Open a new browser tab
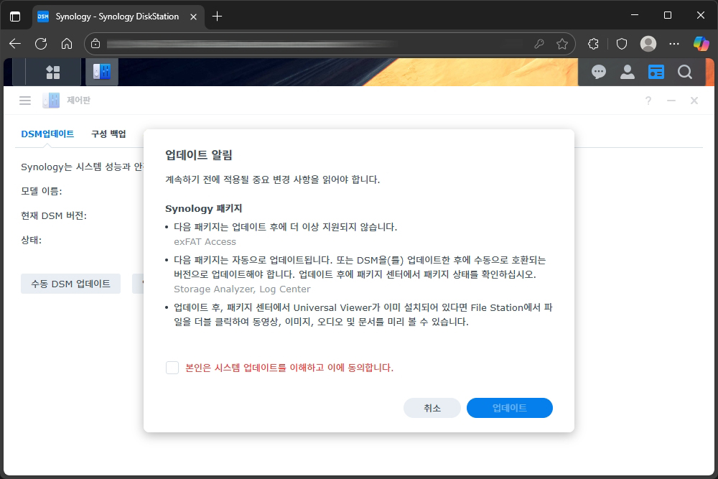 click(217, 17)
